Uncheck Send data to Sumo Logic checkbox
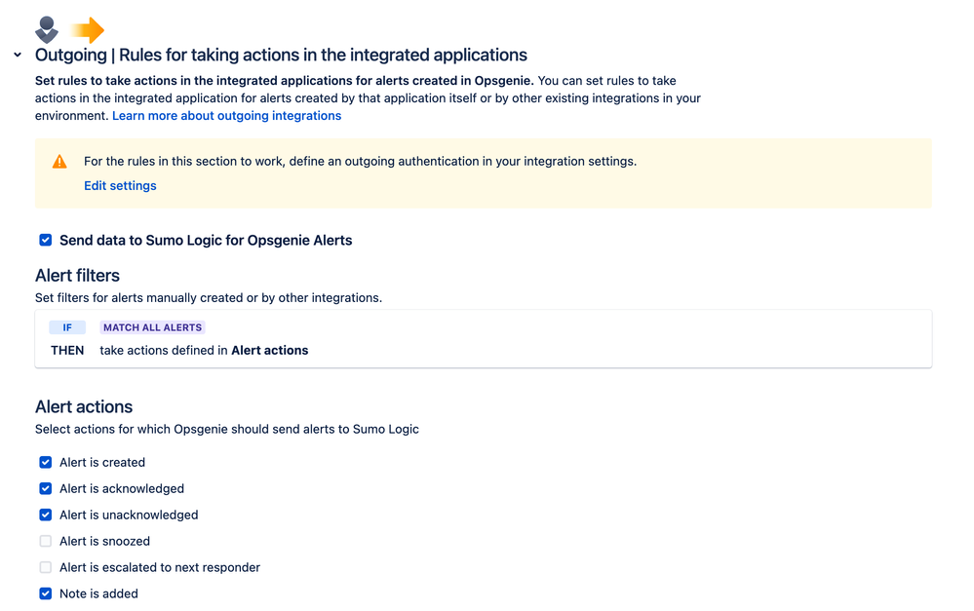The image size is (974, 611). click(x=46, y=240)
